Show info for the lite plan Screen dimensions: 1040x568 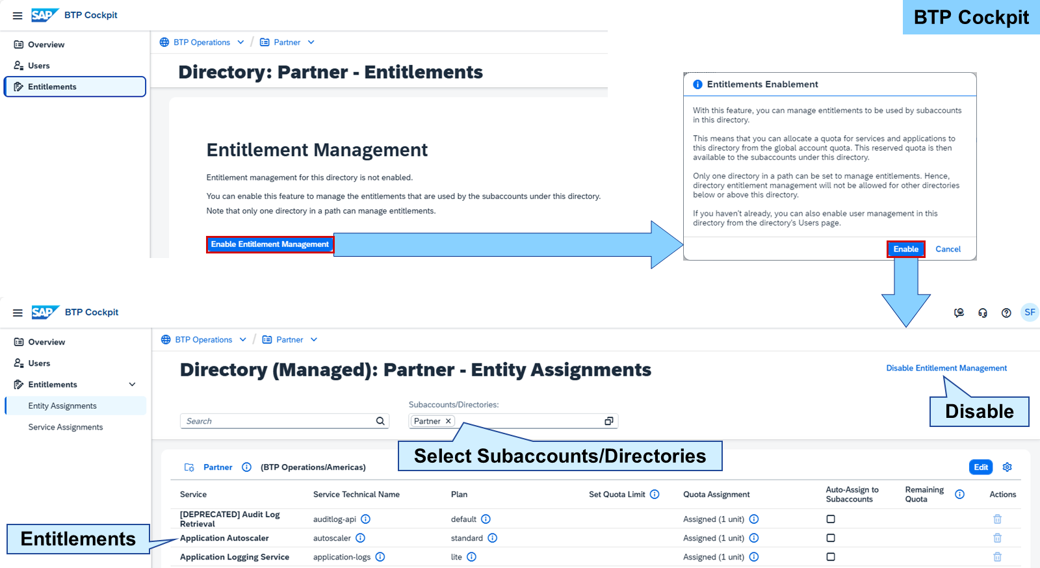(471, 557)
